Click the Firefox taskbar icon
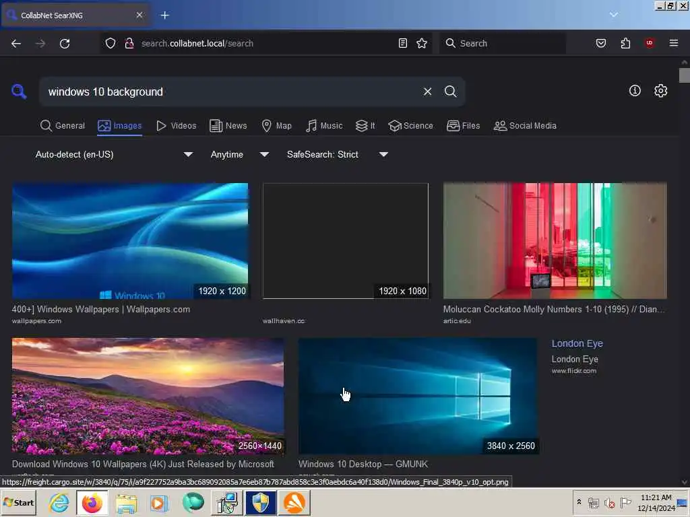The width and height of the screenshot is (690, 517). (92, 502)
